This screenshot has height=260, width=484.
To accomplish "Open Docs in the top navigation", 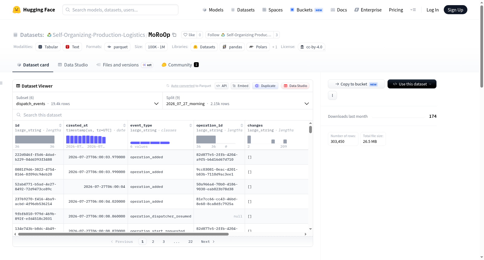I will 339,10.
